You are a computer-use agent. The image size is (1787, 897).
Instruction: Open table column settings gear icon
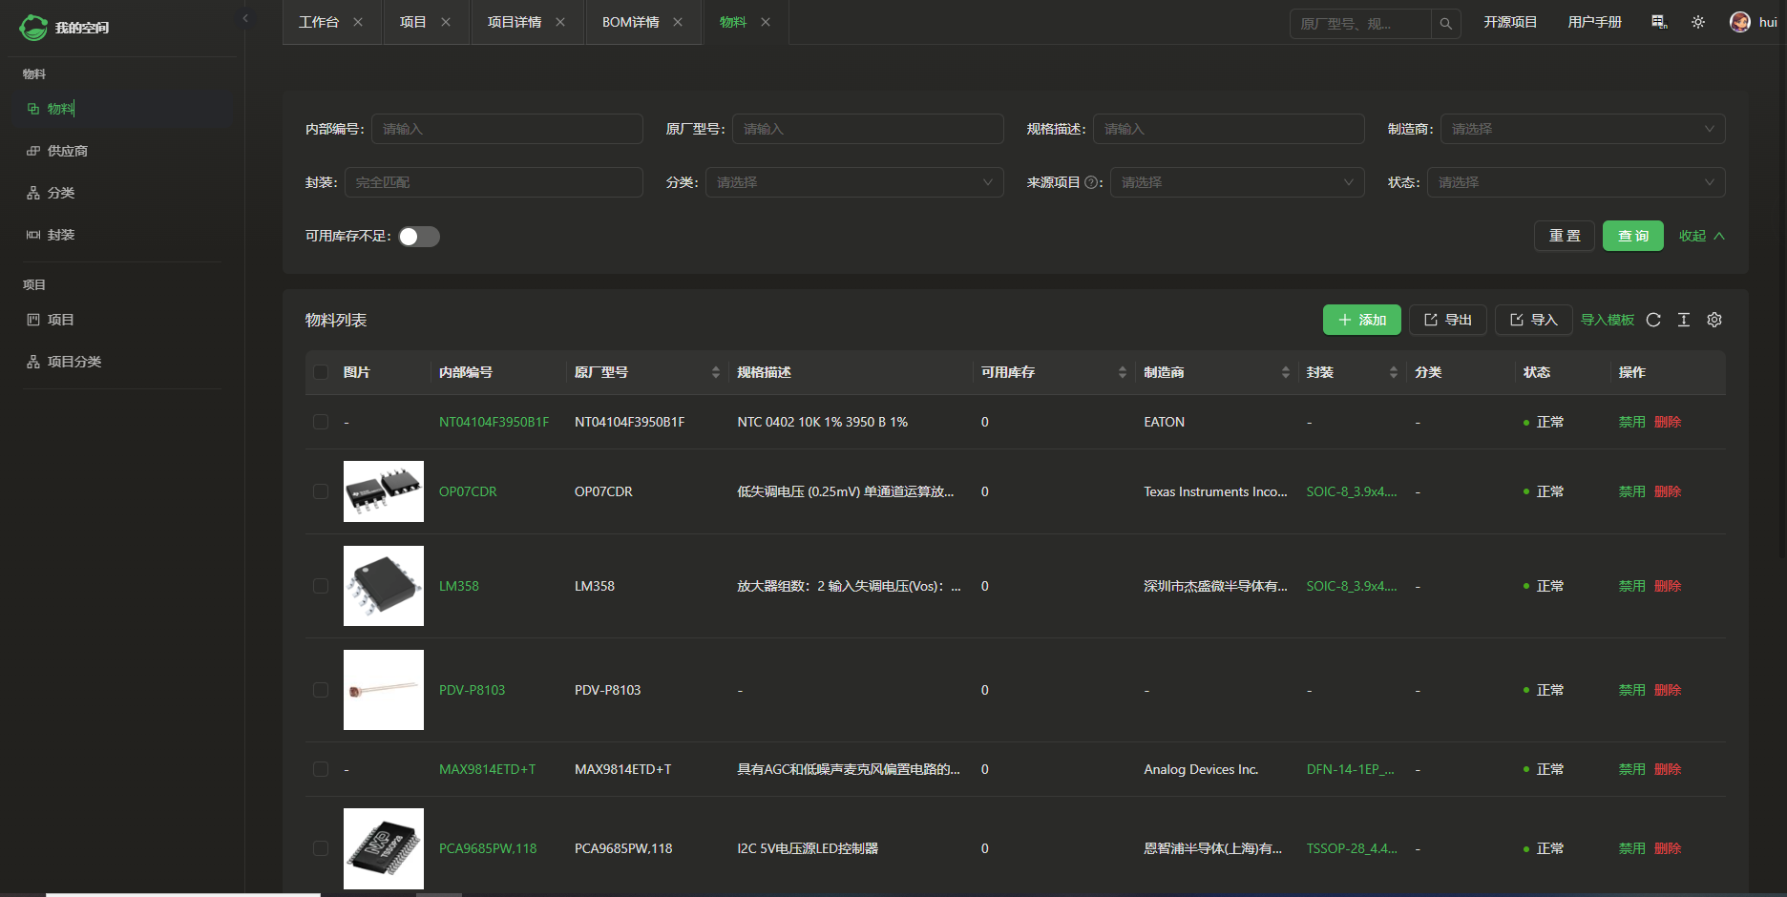click(x=1714, y=320)
